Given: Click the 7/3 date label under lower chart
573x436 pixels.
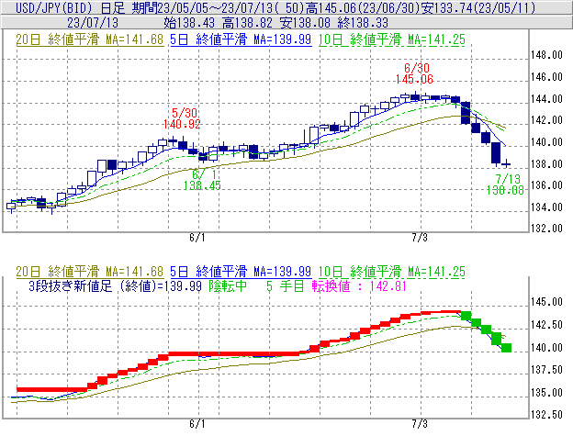Looking at the screenshot, I should 420,424.
